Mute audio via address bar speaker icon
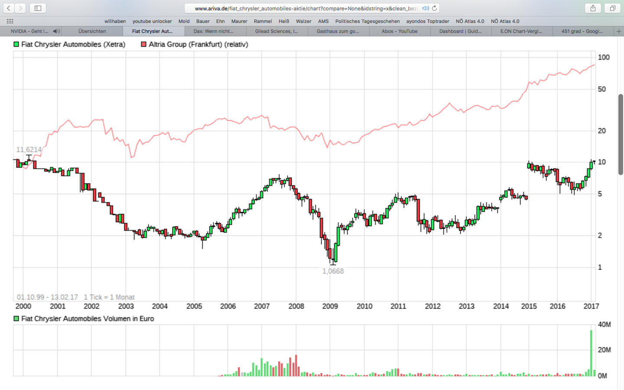Viewport: 624px width, 390px height. click(x=426, y=8)
